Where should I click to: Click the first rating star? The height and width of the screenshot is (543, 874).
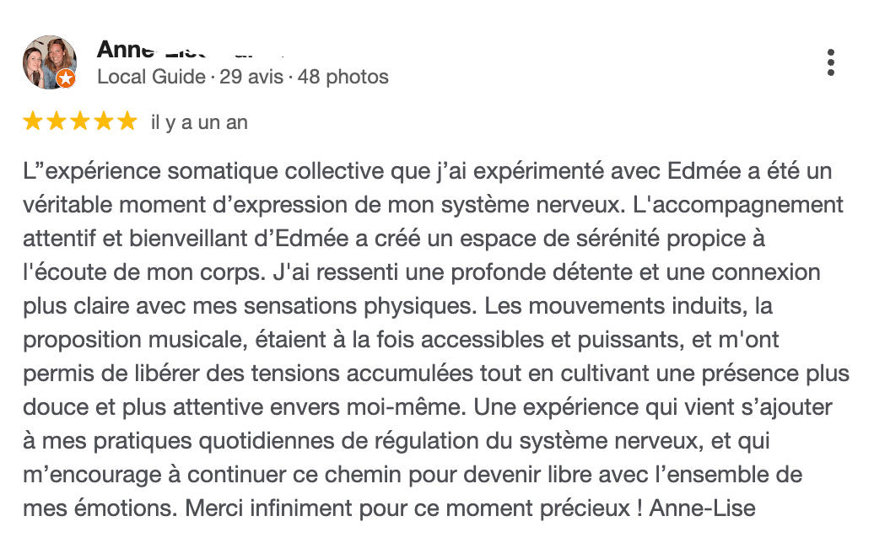(x=33, y=121)
